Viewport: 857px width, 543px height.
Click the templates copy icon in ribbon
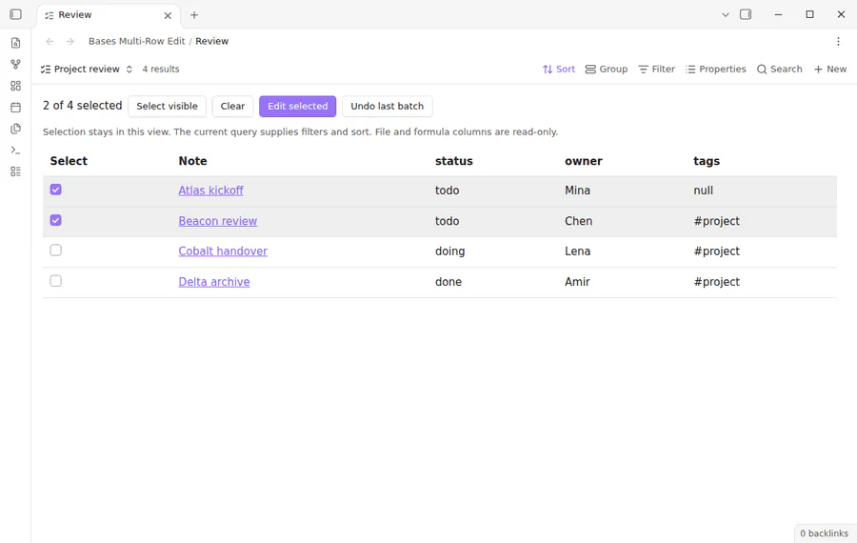16,129
